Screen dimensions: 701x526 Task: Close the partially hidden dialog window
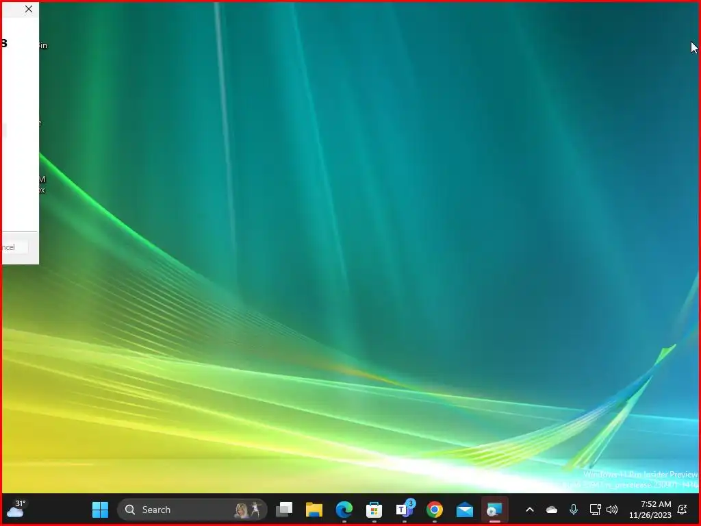pos(29,9)
